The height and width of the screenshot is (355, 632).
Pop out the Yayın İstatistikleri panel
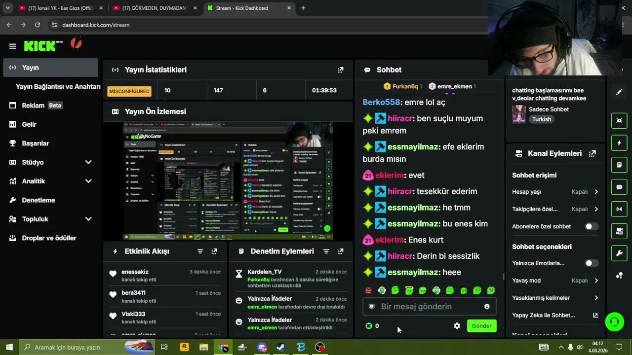(340, 70)
